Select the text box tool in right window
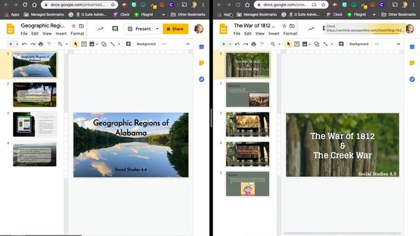Image resolution: width=420 pixels, height=236 pixels. pos(297,44)
